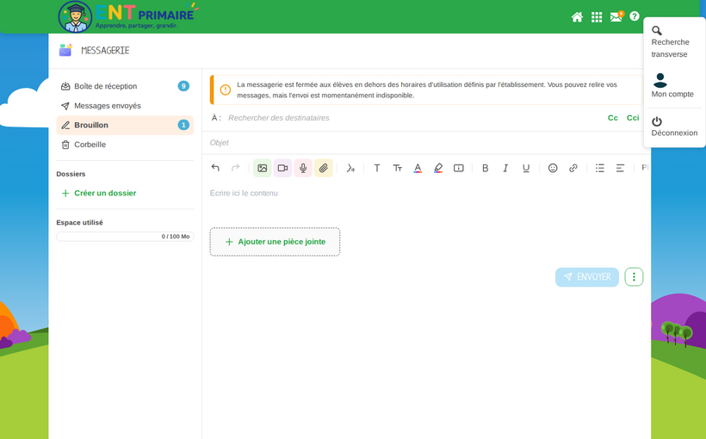Click the storage usage bar
Image resolution: width=706 pixels, height=439 pixels.
(125, 237)
